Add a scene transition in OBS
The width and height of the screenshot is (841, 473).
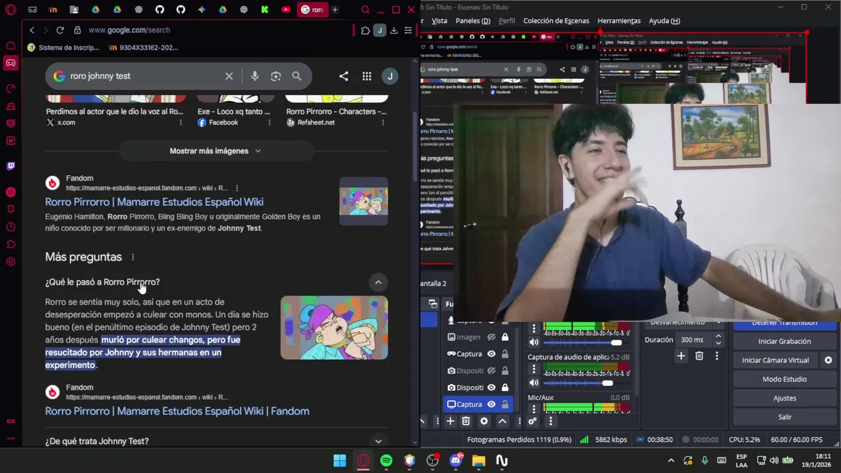(x=681, y=356)
